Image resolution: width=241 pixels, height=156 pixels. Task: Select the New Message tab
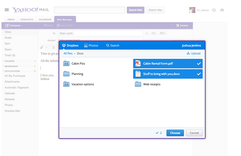pyautogui.click(x=65, y=19)
